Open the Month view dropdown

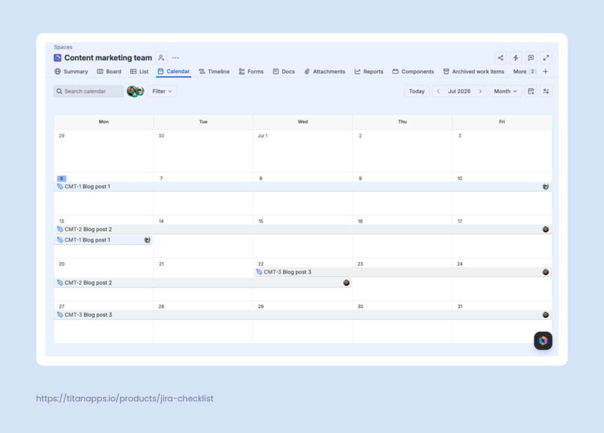point(505,91)
